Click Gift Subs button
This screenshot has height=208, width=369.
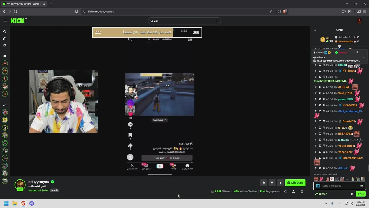295,183
